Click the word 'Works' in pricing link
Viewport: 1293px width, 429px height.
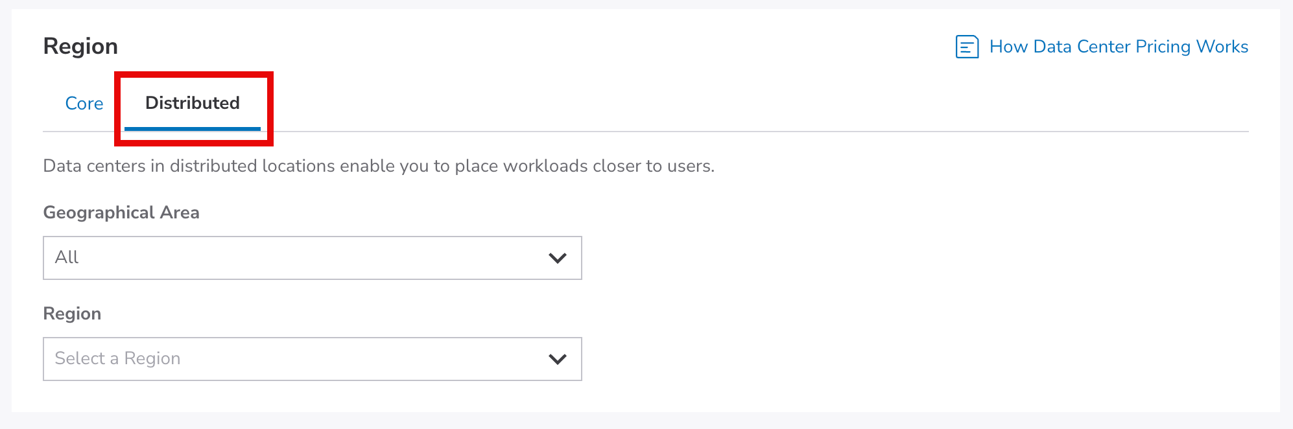pos(1222,47)
